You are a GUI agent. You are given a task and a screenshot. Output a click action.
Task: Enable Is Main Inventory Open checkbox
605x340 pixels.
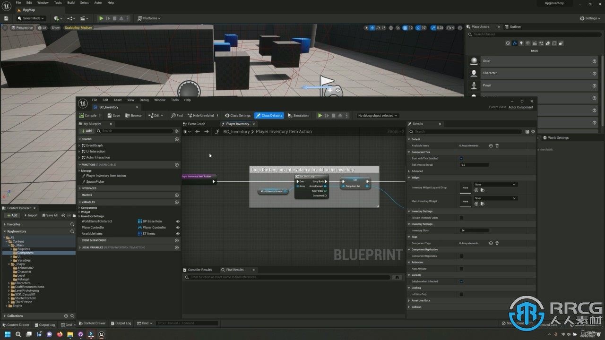click(x=461, y=218)
